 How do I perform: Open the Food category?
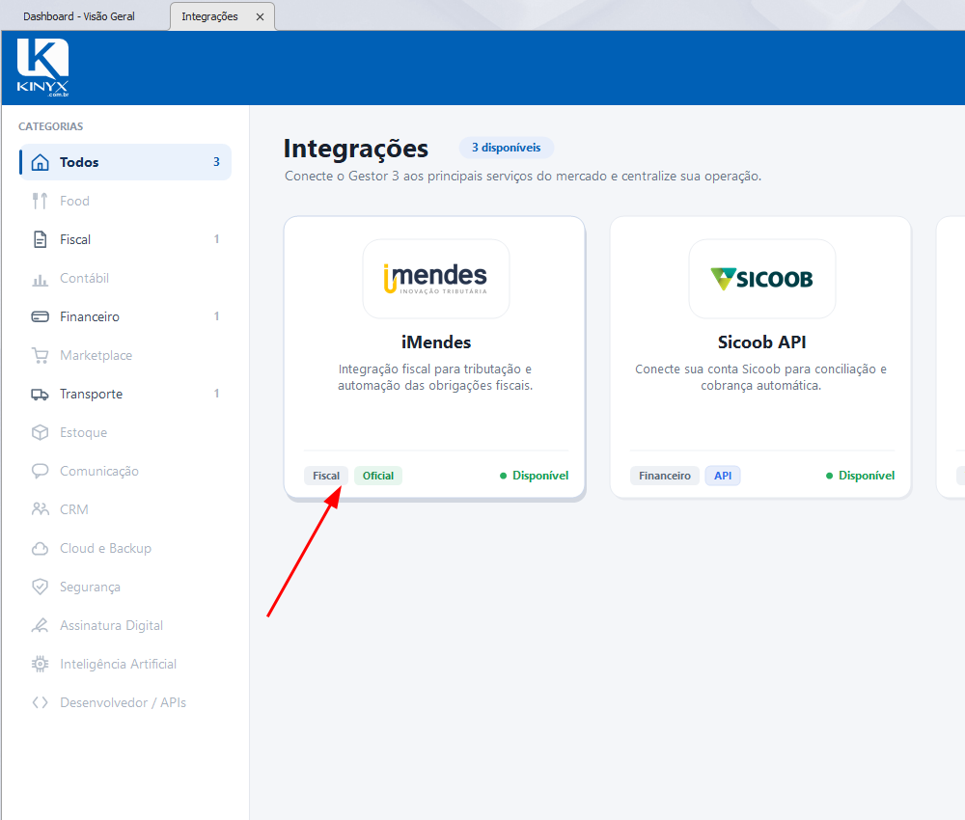(x=125, y=201)
